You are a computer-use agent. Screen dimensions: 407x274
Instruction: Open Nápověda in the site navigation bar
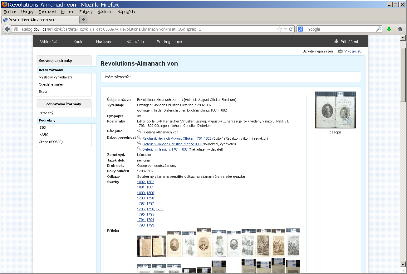click(x=135, y=42)
